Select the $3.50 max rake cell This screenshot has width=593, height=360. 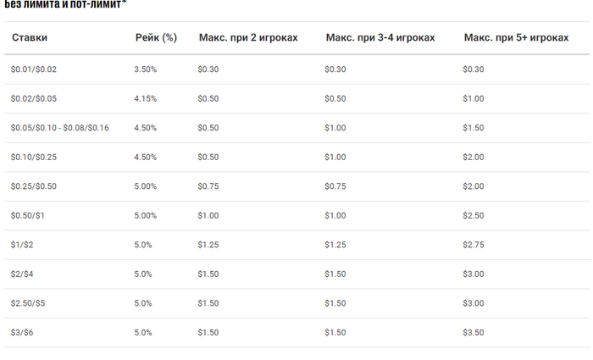tap(474, 333)
